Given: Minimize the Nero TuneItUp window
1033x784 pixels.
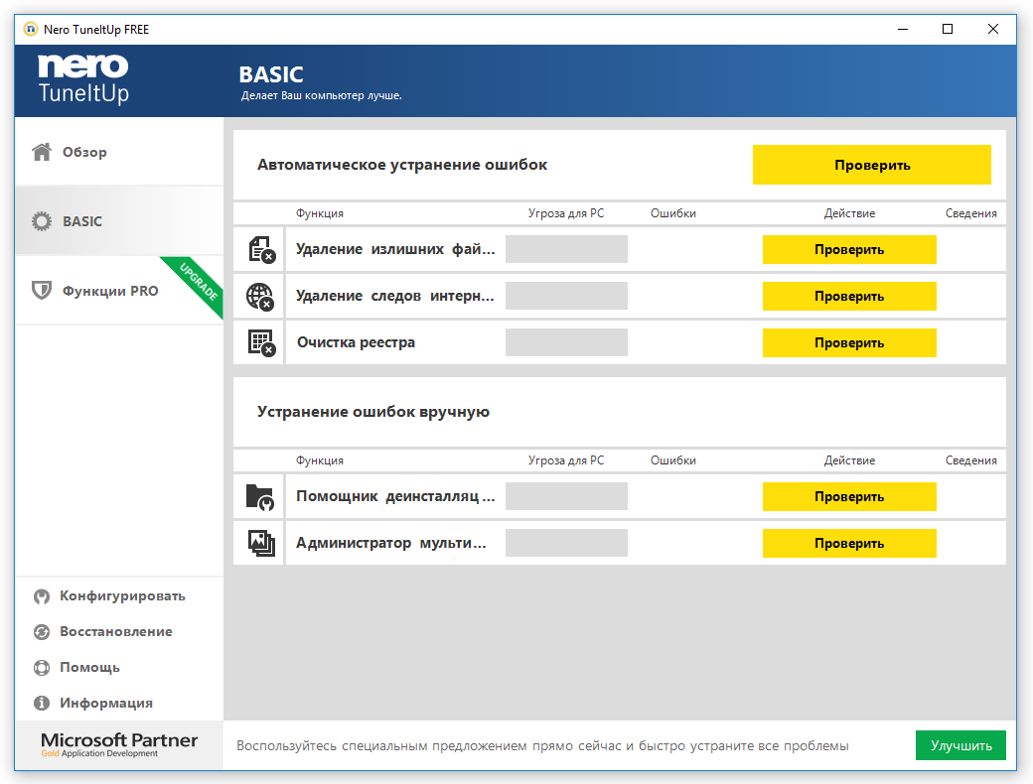Looking at the screenshot, I should (x=903, y=29).
